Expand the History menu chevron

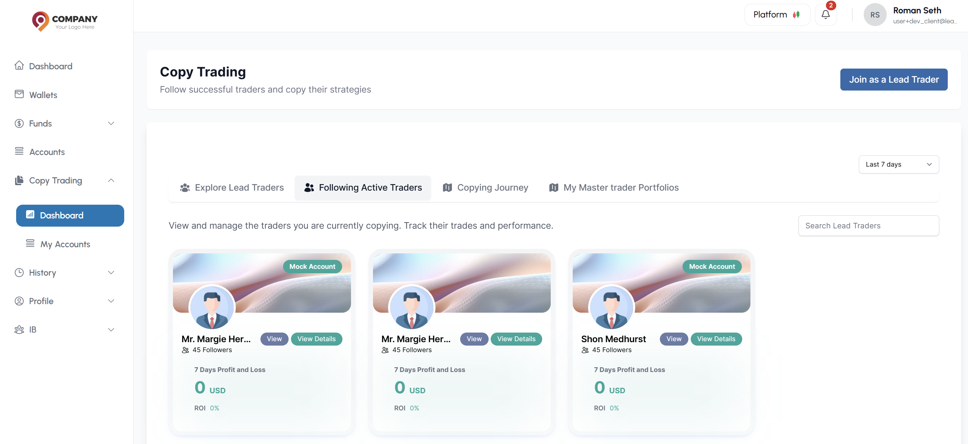pyautogui.click(x=111, y=273)
